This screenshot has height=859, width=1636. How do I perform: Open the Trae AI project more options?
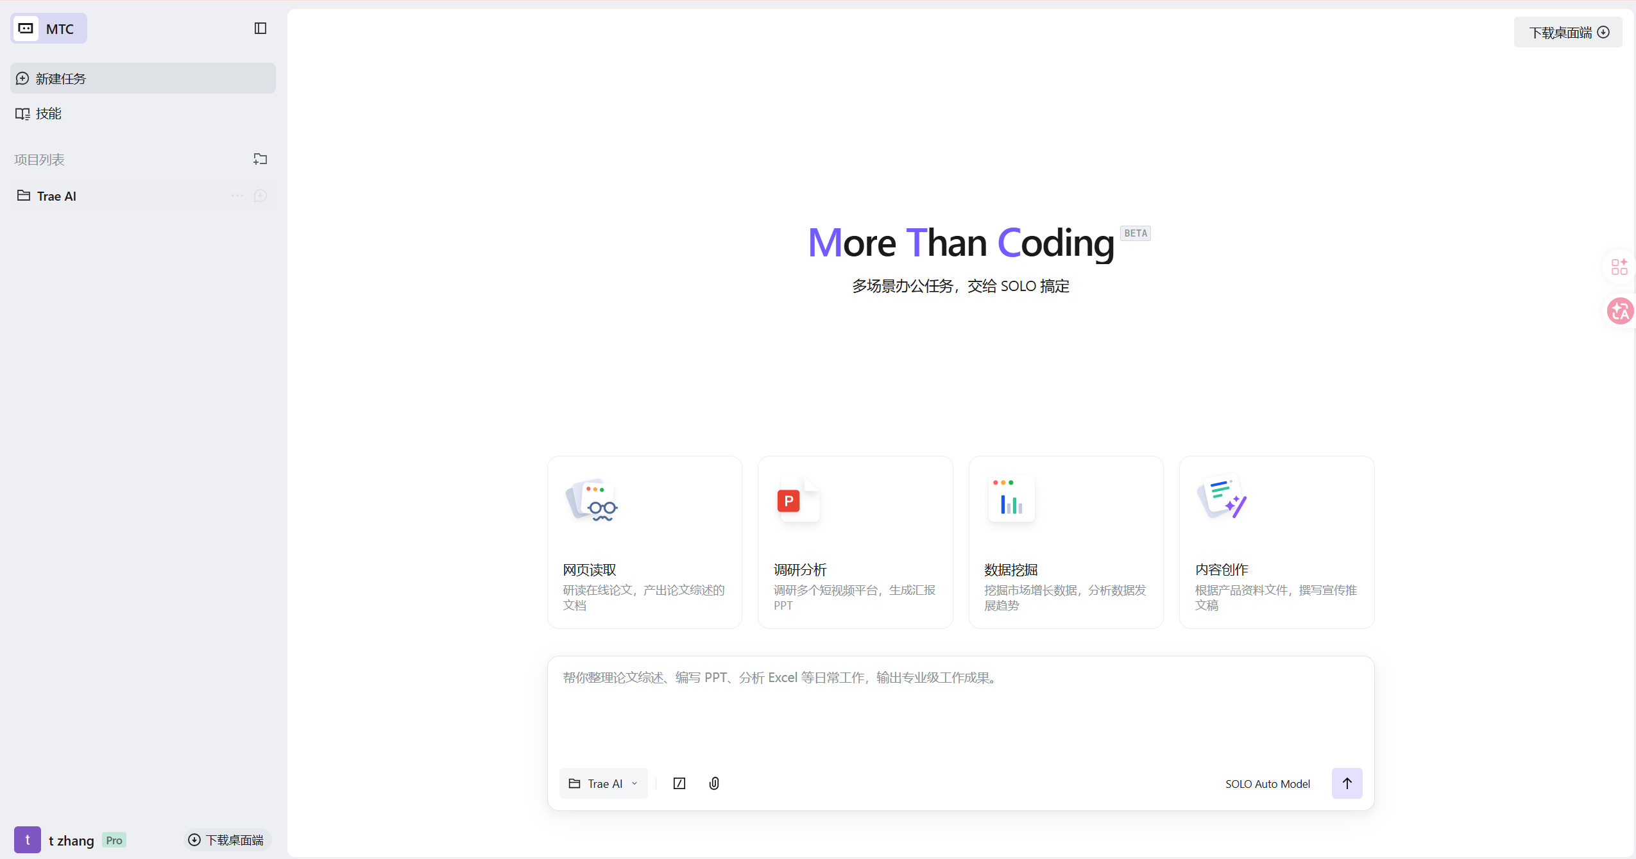coord(237,196)
